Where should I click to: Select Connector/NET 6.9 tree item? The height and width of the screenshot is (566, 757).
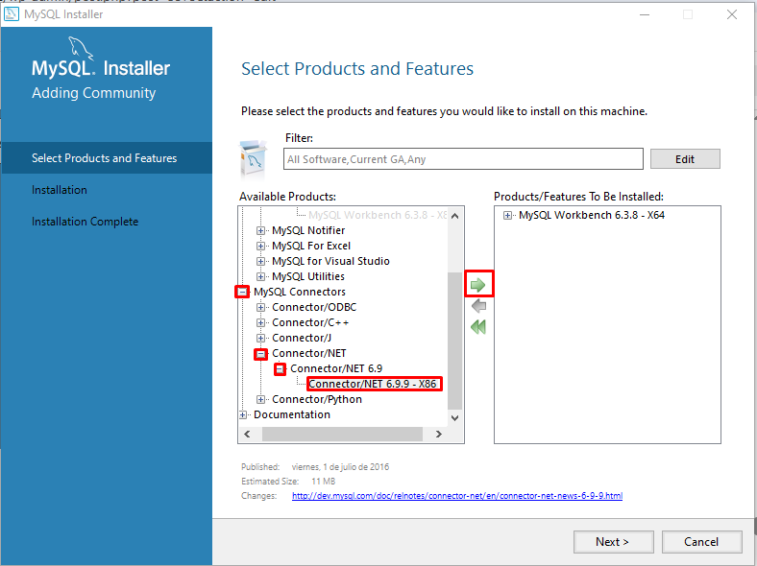(x=336, y=368)
